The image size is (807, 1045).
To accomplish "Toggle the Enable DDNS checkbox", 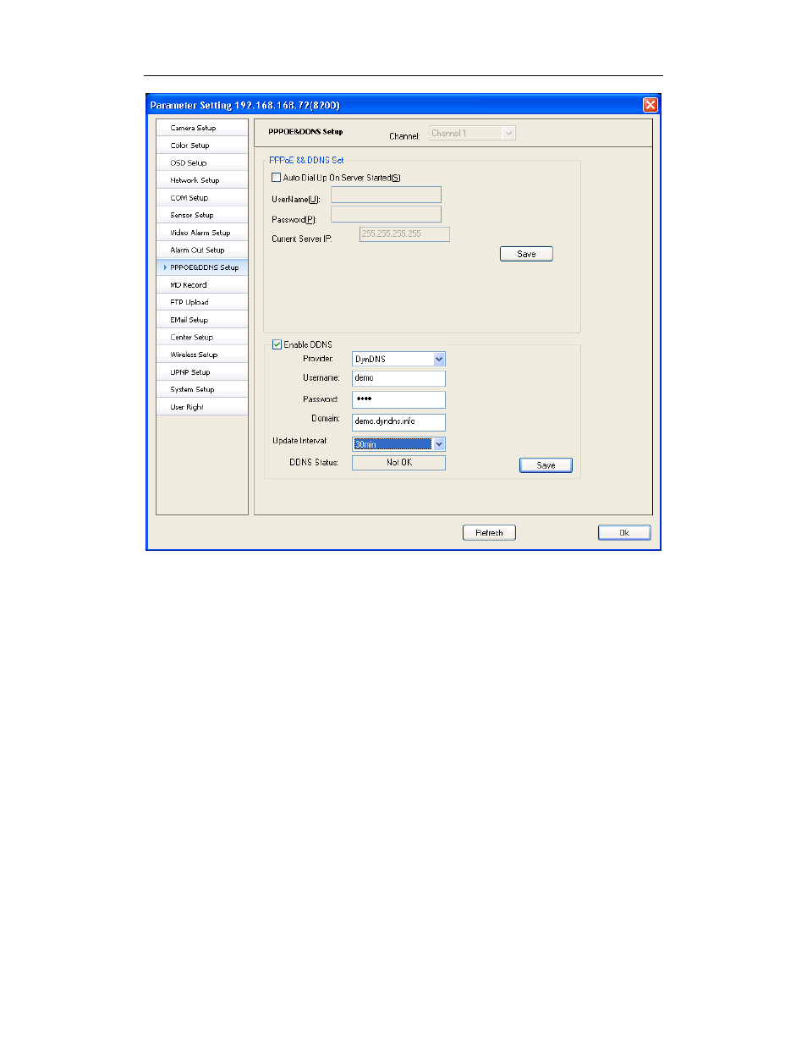I will tap(277, 344).
